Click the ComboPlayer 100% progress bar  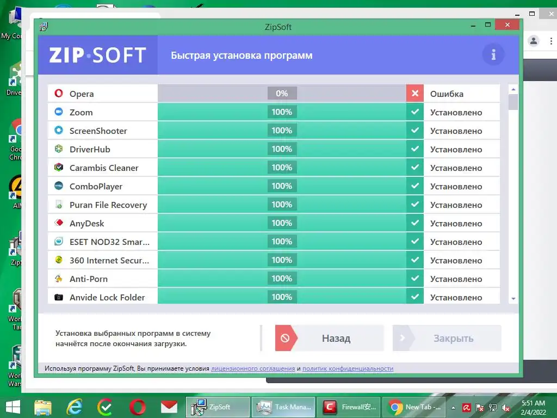click(282, 186)
